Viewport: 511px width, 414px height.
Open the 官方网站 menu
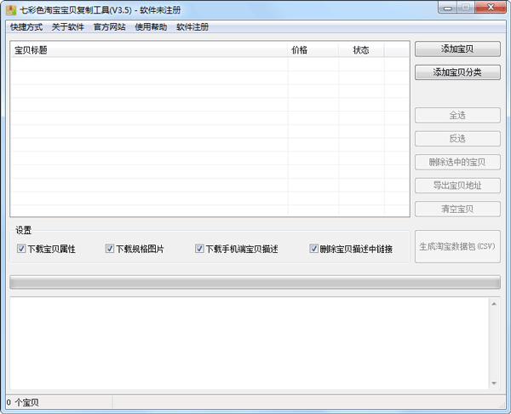[x=110, y=27]
